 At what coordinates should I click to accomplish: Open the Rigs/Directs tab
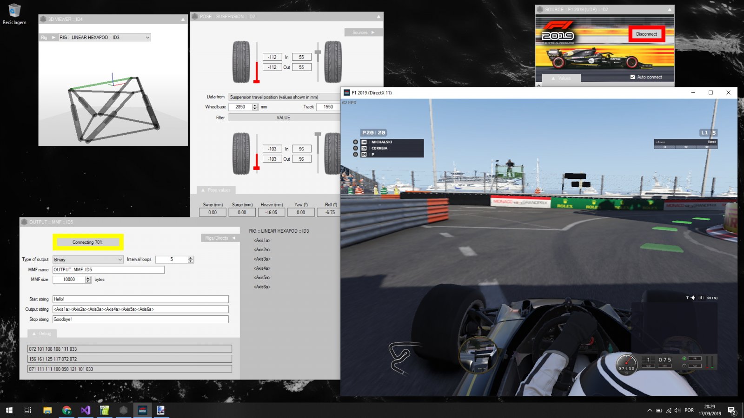pos(220,238)
